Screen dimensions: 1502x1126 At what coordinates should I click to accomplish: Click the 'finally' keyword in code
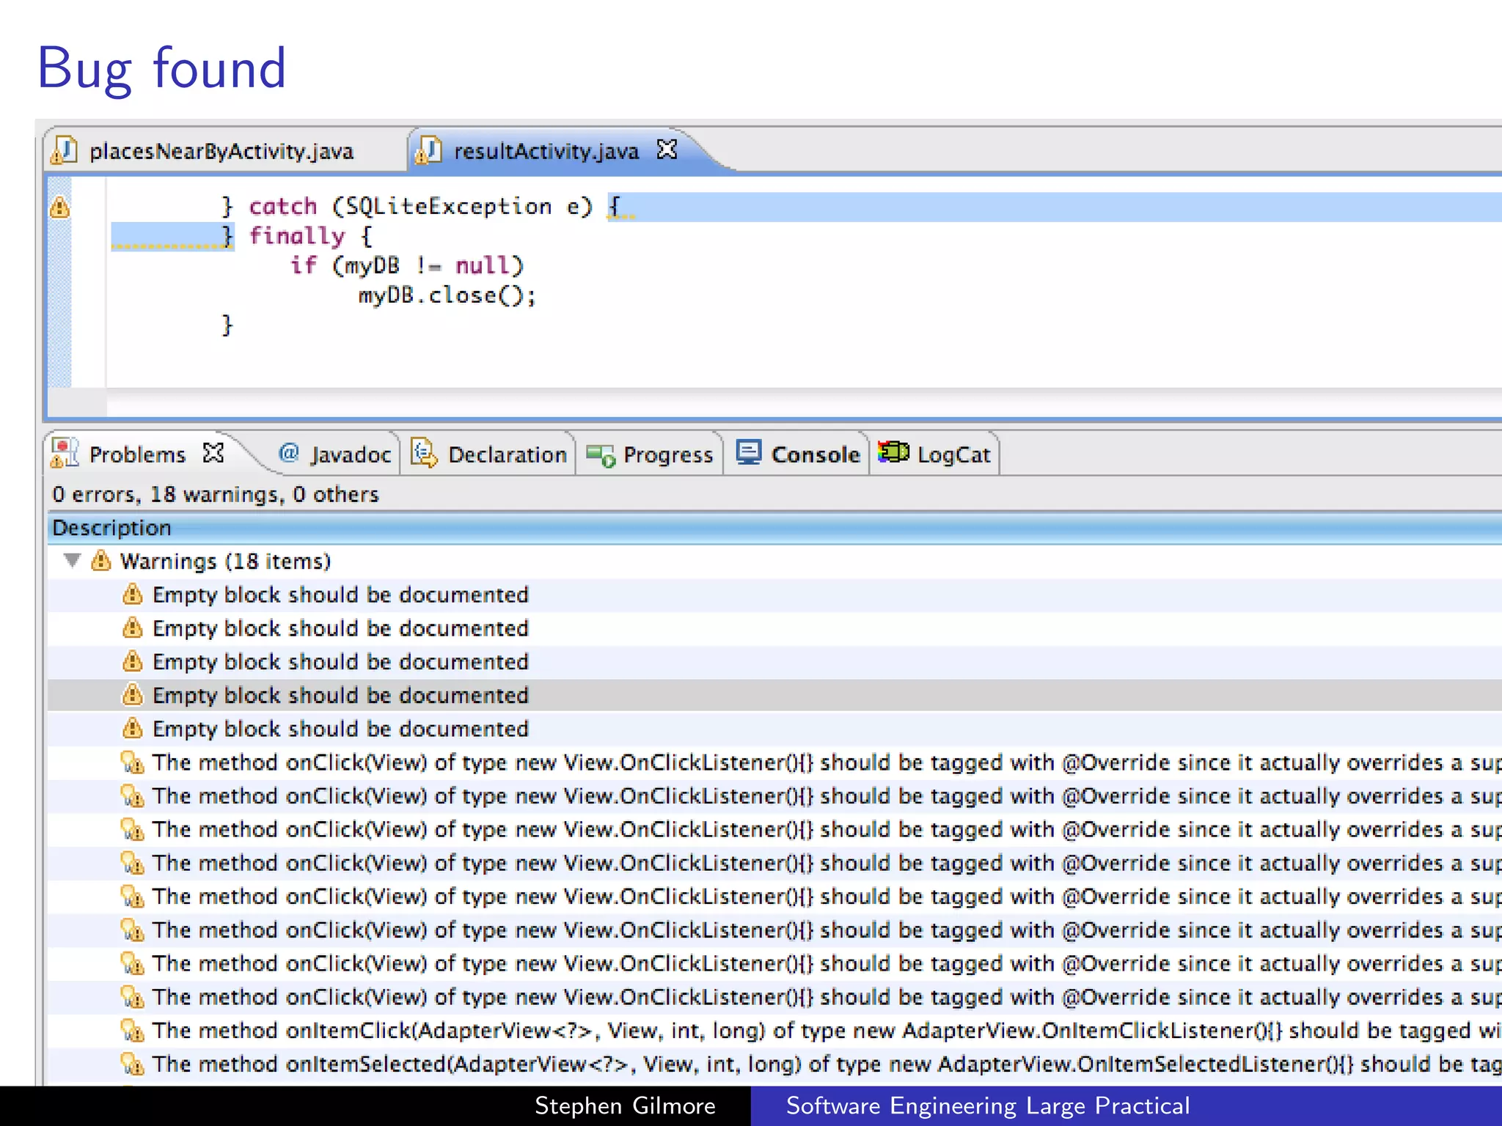pyautogui.click(x=296, y=236)
